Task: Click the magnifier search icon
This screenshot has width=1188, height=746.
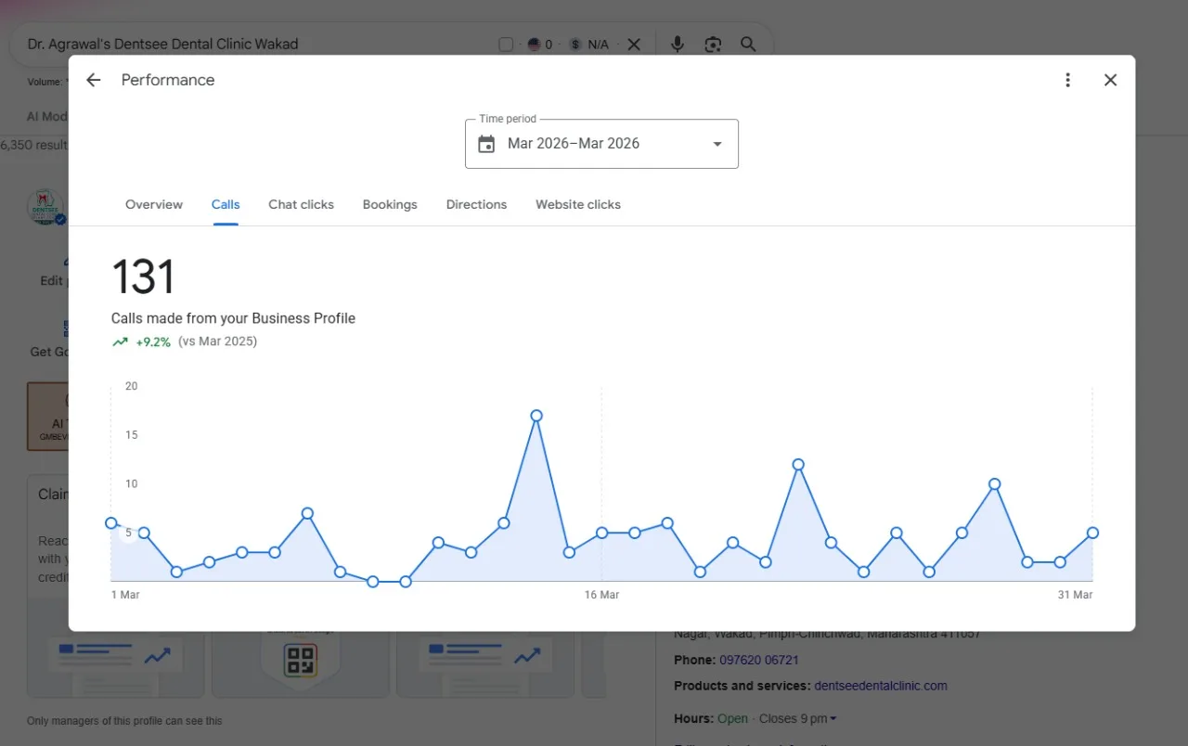Action: point(748,44)
